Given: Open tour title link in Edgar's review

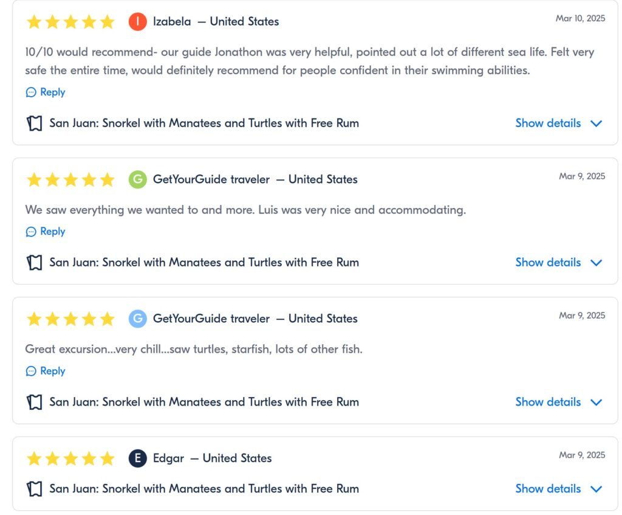Looking at the screenshot, I should pos(204,489).
